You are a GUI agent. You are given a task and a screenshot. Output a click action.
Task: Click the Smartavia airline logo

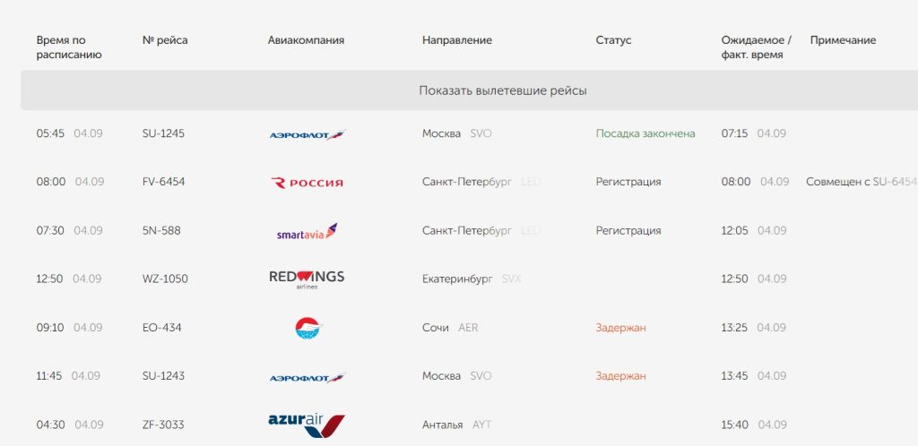pyautogui.click(x=307, y=231)
